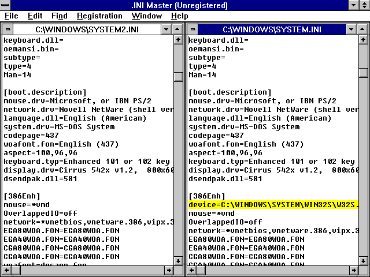Open SYSTEM2.INI window control-menu box
The height and width of the screenshot is (277, 370).
point(8,29)
